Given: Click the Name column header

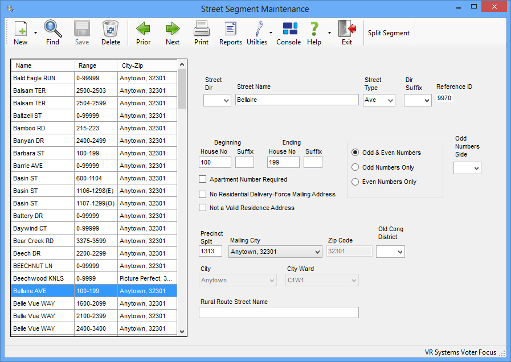Looking at the screenshot, I should click(43, 65).
